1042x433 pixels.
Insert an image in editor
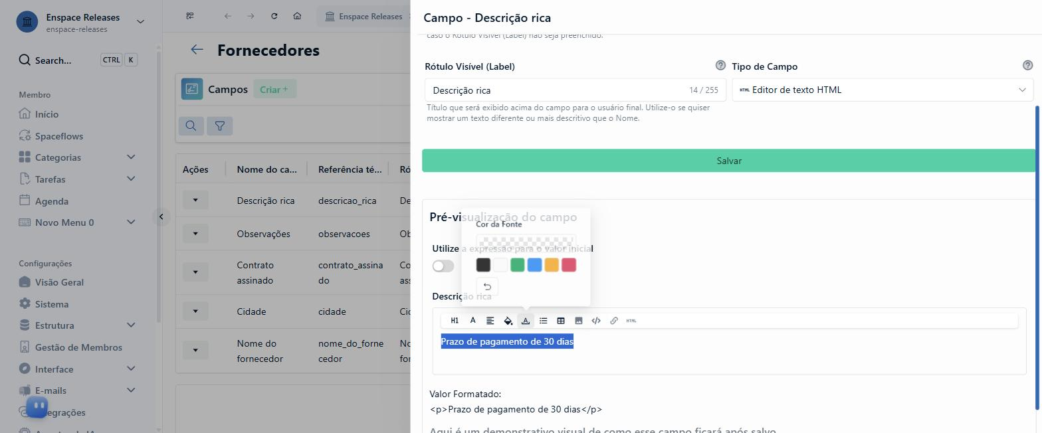pyautogui.click(x=578, y=321)
